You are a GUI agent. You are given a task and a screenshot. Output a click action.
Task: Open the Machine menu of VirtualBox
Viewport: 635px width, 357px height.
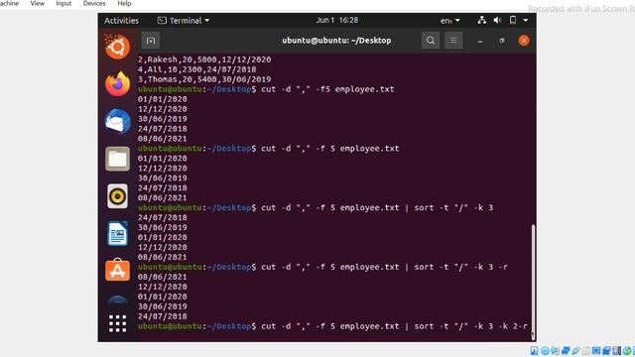click(x=9, y=3)
